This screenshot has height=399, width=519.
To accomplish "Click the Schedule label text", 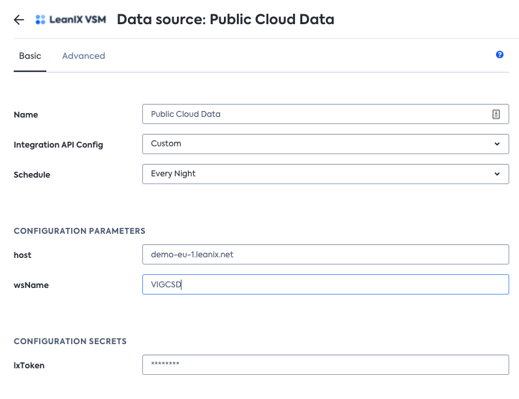I will click(32, 175).
